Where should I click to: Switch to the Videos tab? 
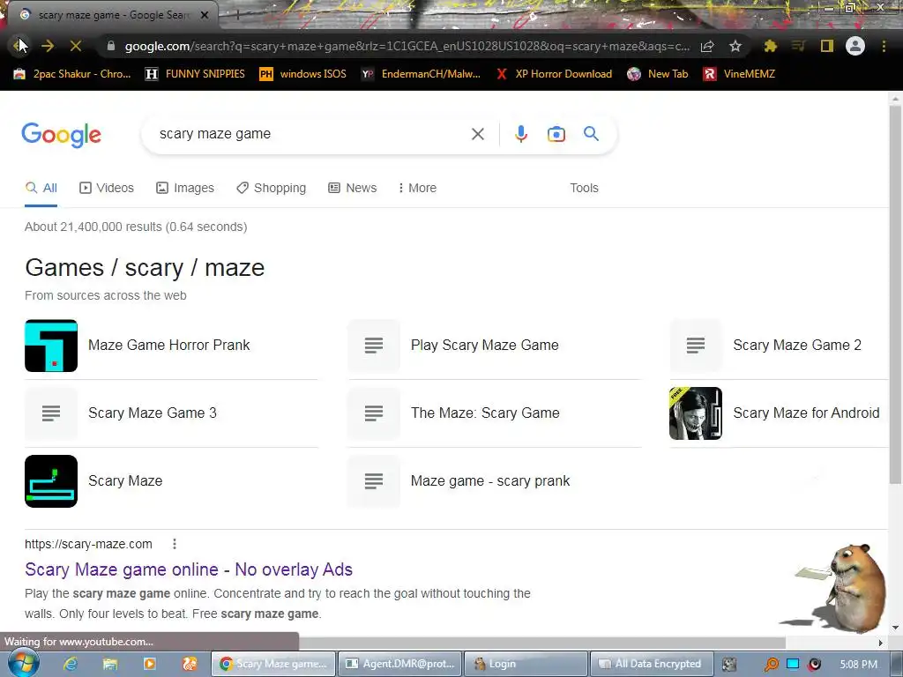coord(107,189)
